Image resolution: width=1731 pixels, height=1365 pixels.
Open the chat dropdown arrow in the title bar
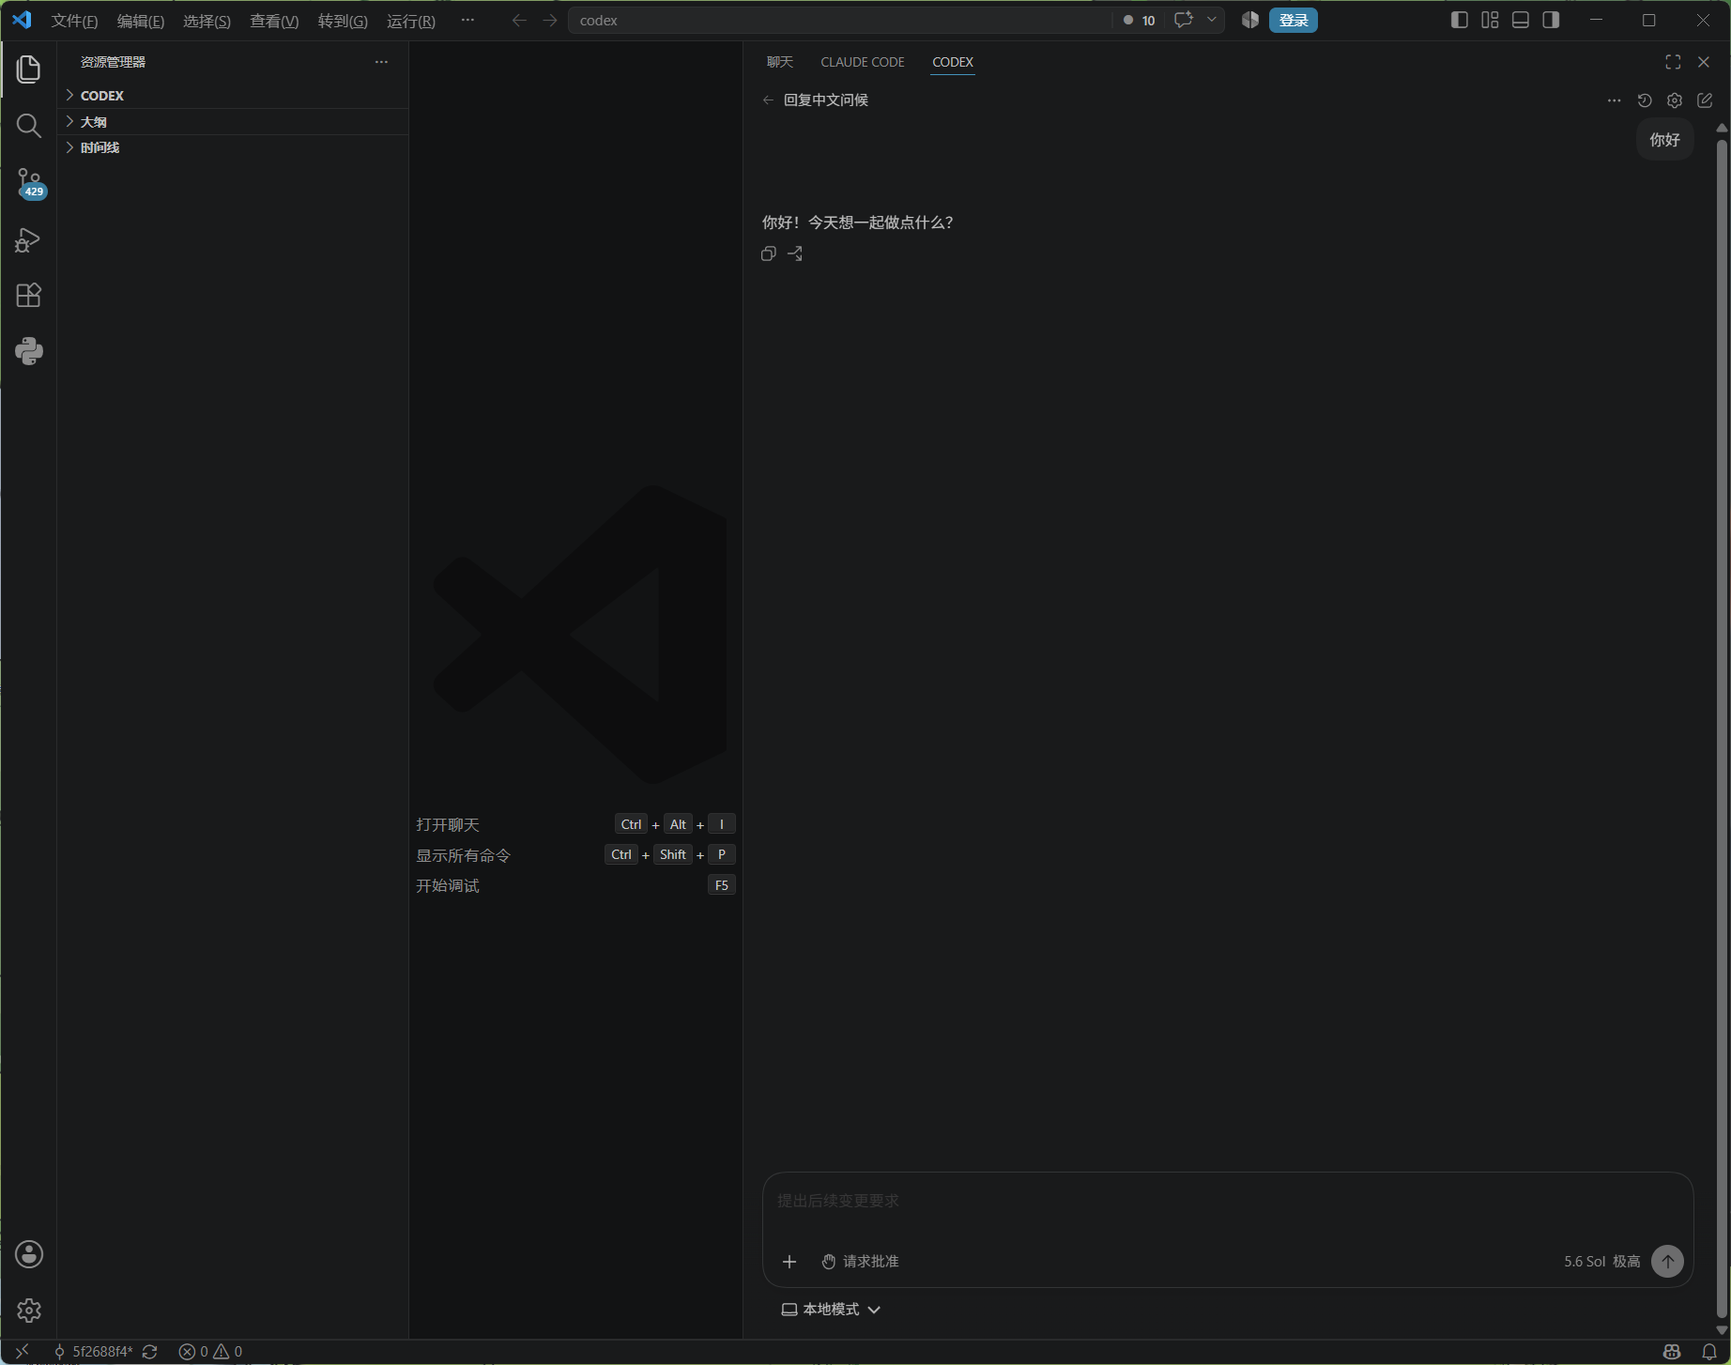click(1212, 20)
